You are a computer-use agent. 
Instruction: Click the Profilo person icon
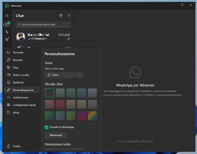coord(8,146)
